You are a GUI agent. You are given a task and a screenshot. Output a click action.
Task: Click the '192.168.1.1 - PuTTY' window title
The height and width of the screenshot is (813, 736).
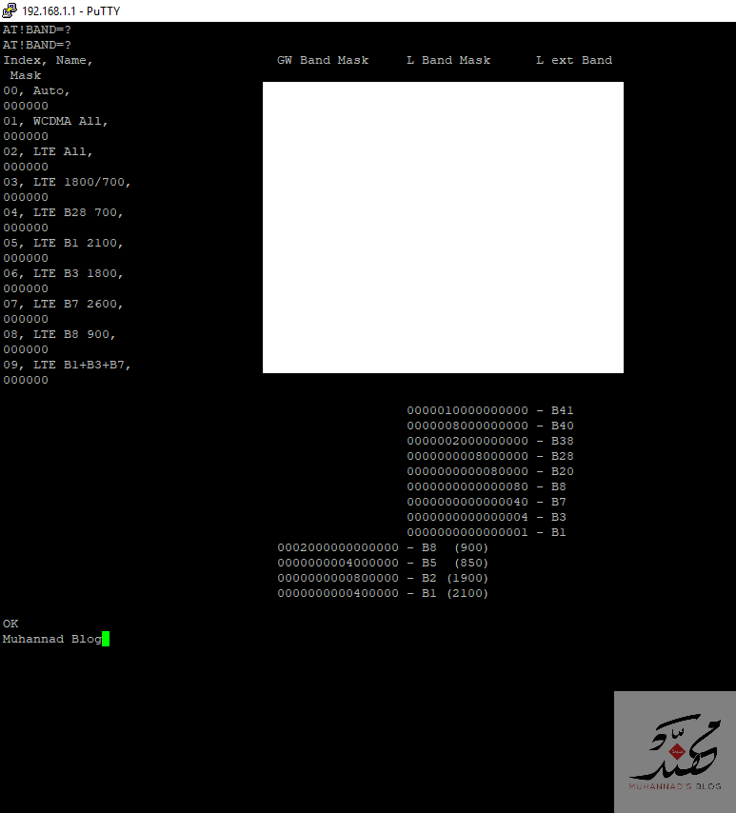point(71,10)
